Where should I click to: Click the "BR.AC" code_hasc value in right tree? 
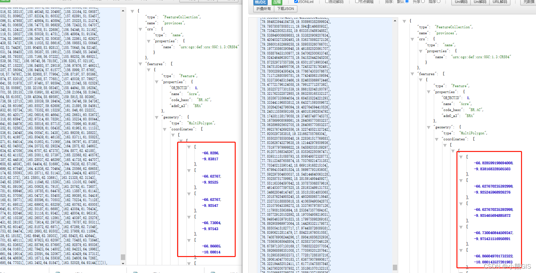pos(476,110)
